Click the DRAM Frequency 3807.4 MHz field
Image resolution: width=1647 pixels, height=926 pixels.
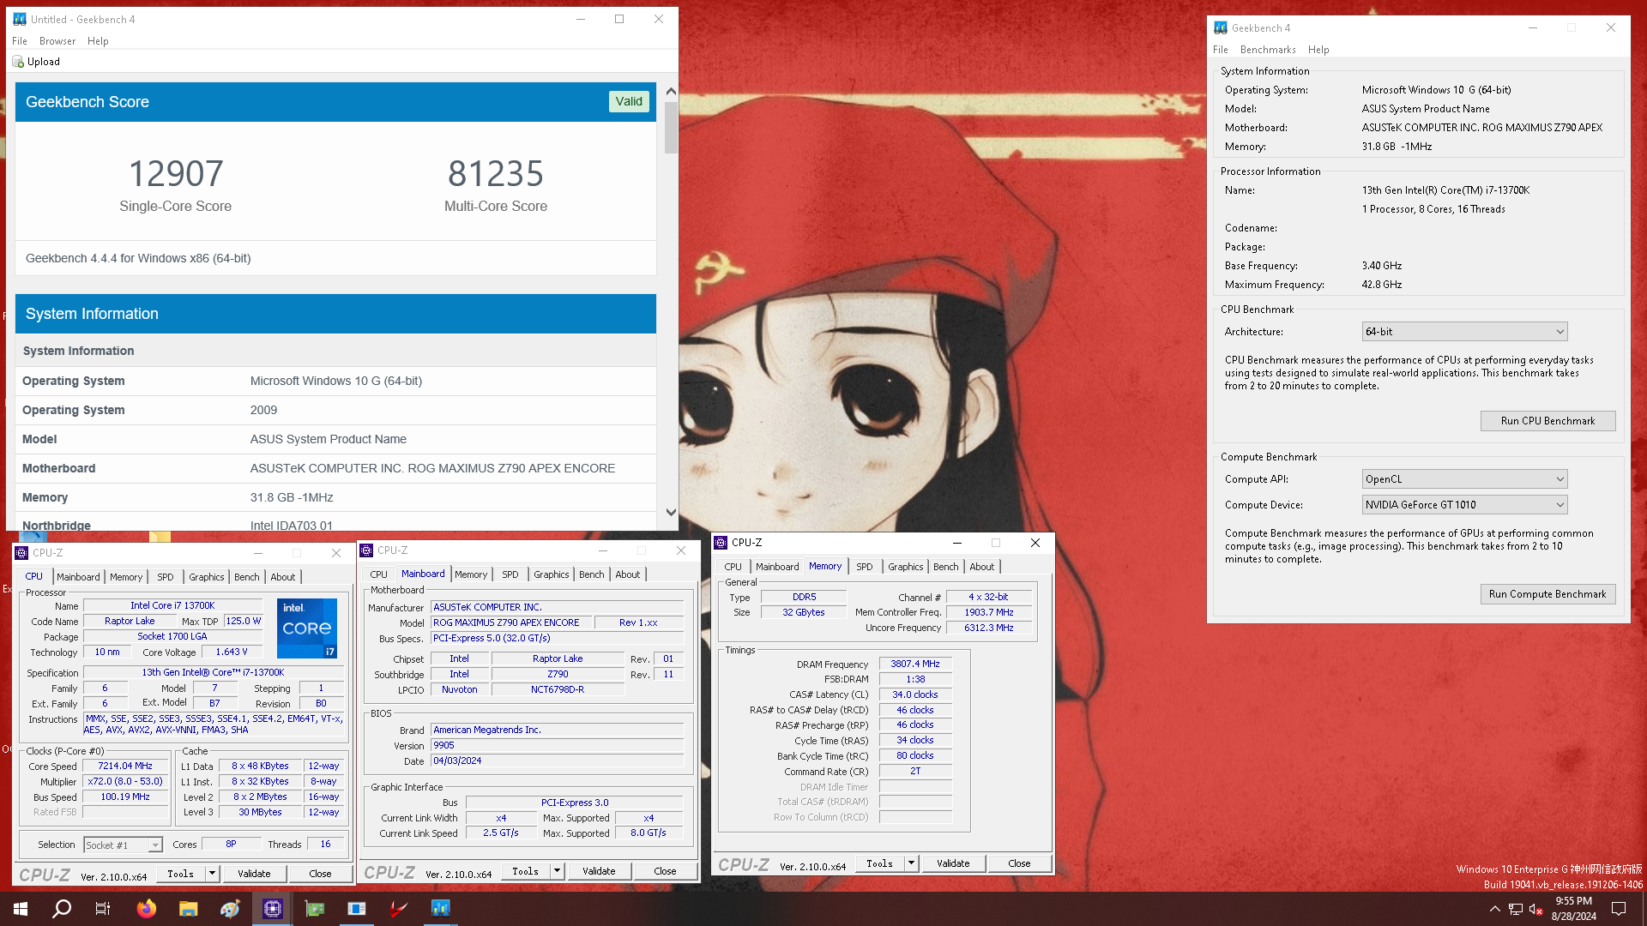point(914,664)
